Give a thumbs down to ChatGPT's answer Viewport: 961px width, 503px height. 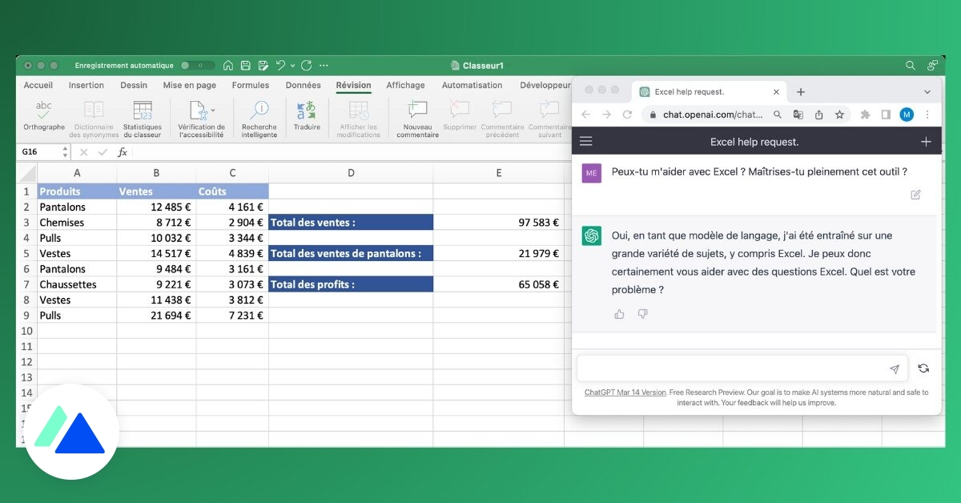click(x=642, y=315)
